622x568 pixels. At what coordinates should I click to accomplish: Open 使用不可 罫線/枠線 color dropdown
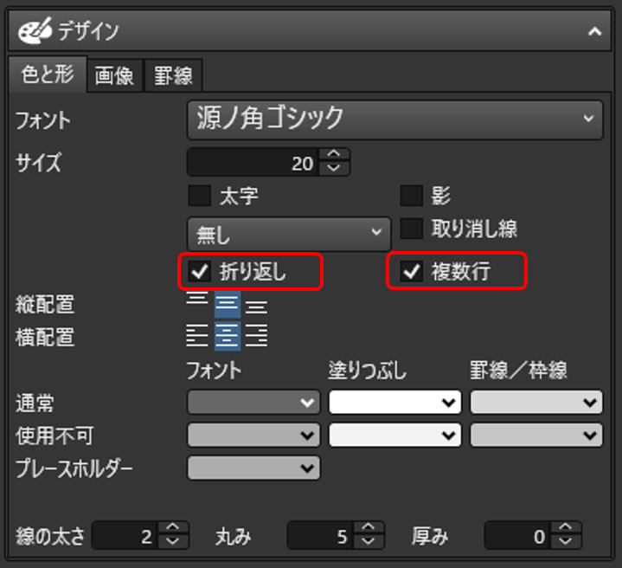point(536,435)
